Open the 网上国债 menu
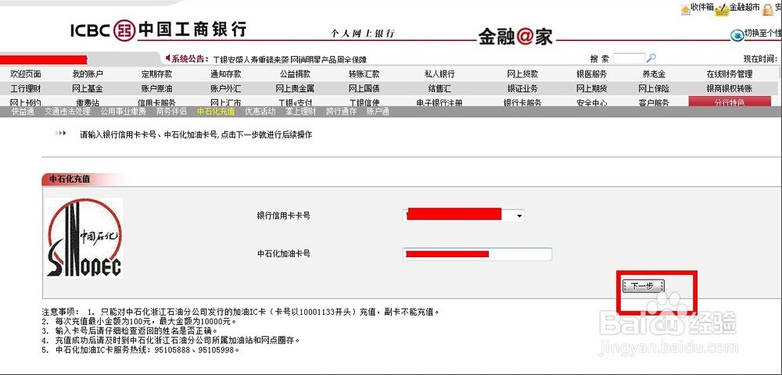 click(x=364, y=88)
